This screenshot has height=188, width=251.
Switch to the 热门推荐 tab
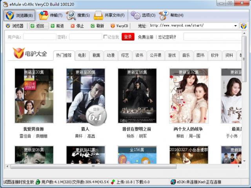[64, 55]
